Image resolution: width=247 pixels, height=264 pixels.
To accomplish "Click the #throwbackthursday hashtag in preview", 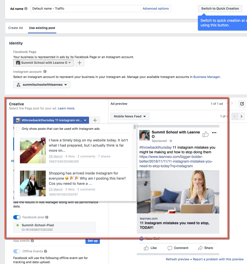I will click(155, 147).
